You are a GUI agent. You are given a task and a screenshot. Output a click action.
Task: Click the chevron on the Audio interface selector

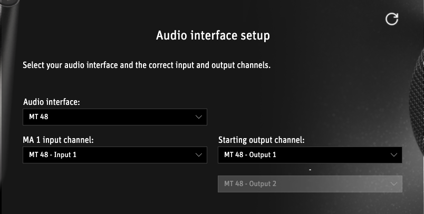[x=199, y=117]
